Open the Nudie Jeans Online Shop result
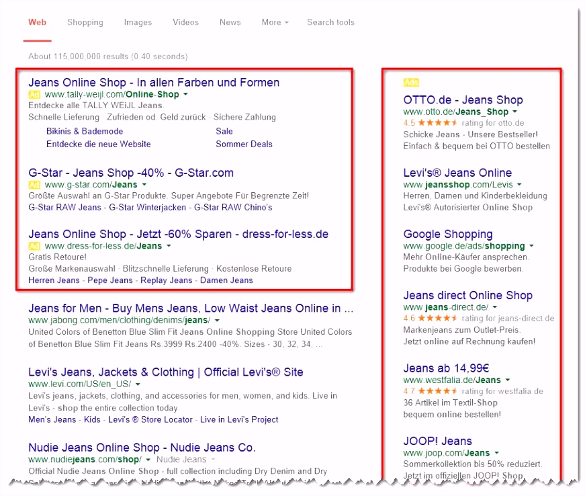This screenshot has height=496, width=585. [142, 448]
